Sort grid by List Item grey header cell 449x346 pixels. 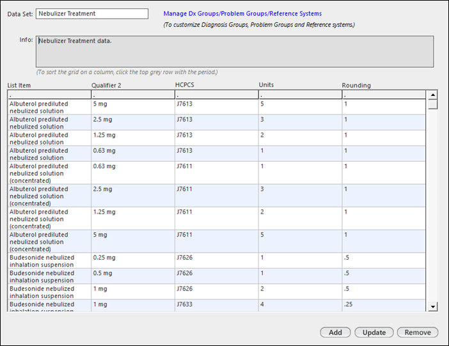point(49,95)
